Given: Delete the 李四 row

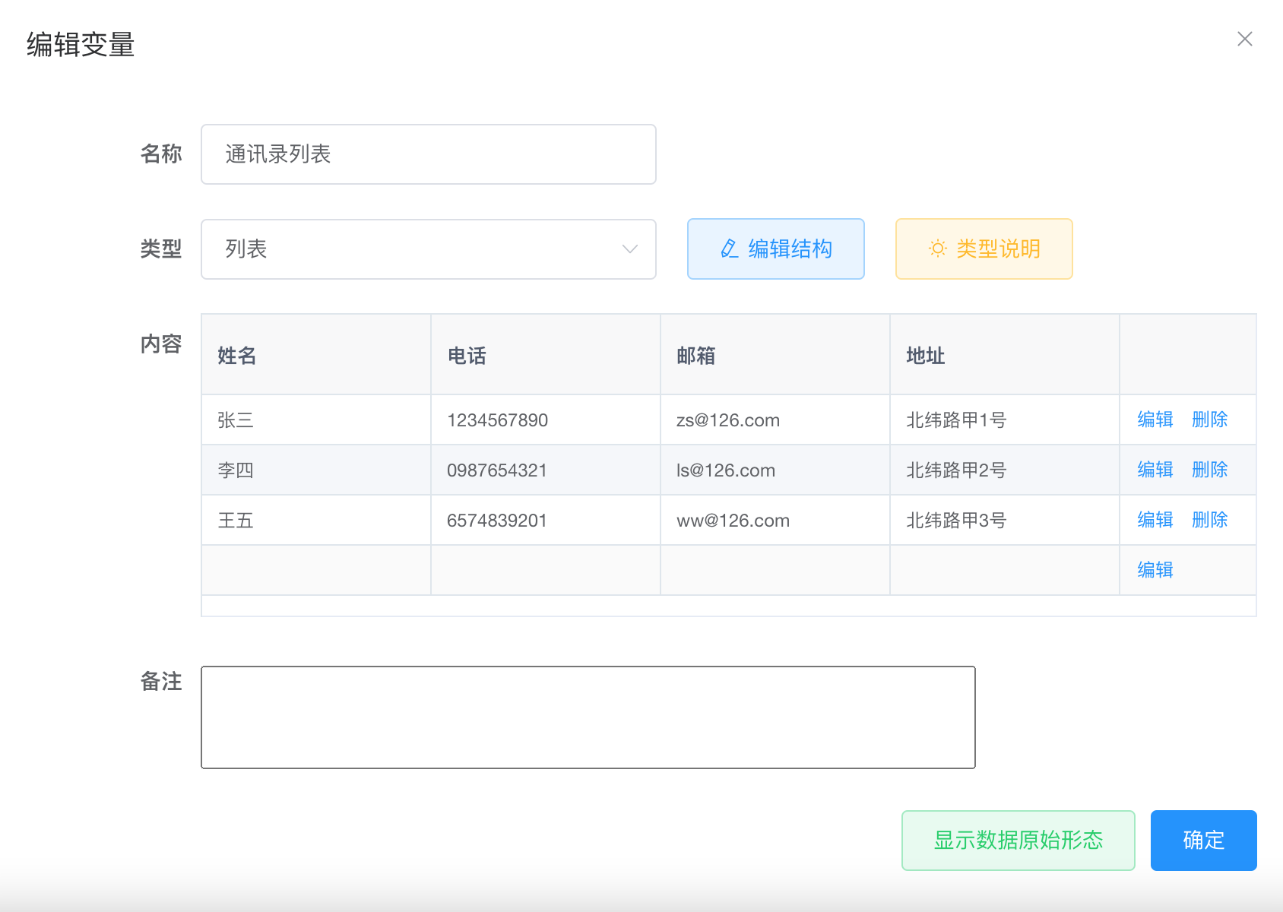Looking at the screenshot, I should coord(1210,470).
